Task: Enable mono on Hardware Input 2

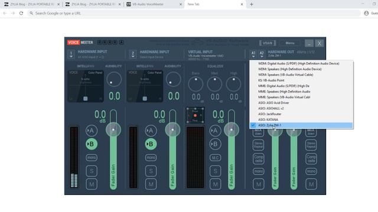Action: (151, 158)
